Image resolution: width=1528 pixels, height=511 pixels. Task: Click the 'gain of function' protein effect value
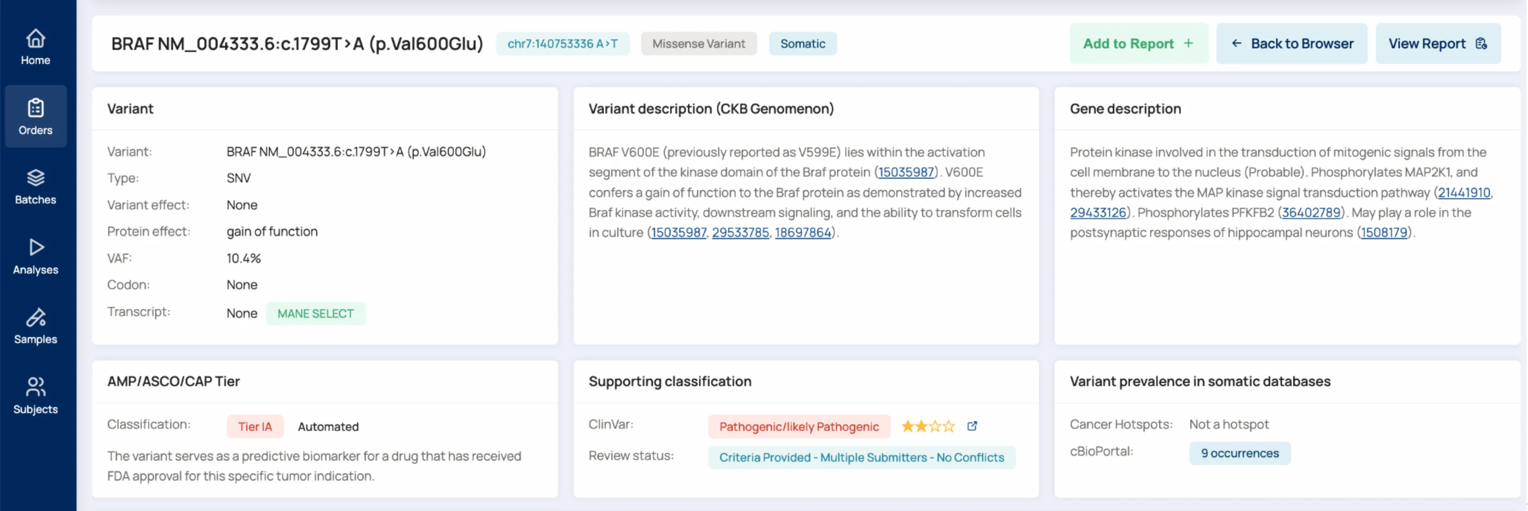(272, 232)
